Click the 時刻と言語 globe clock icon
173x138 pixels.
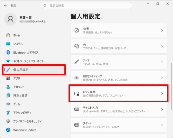(x=8, y=95)
